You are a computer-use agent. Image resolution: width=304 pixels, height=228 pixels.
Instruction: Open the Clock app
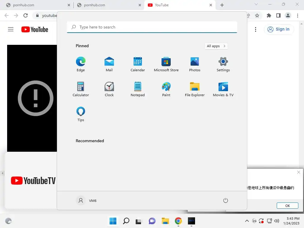coord(109,89)
